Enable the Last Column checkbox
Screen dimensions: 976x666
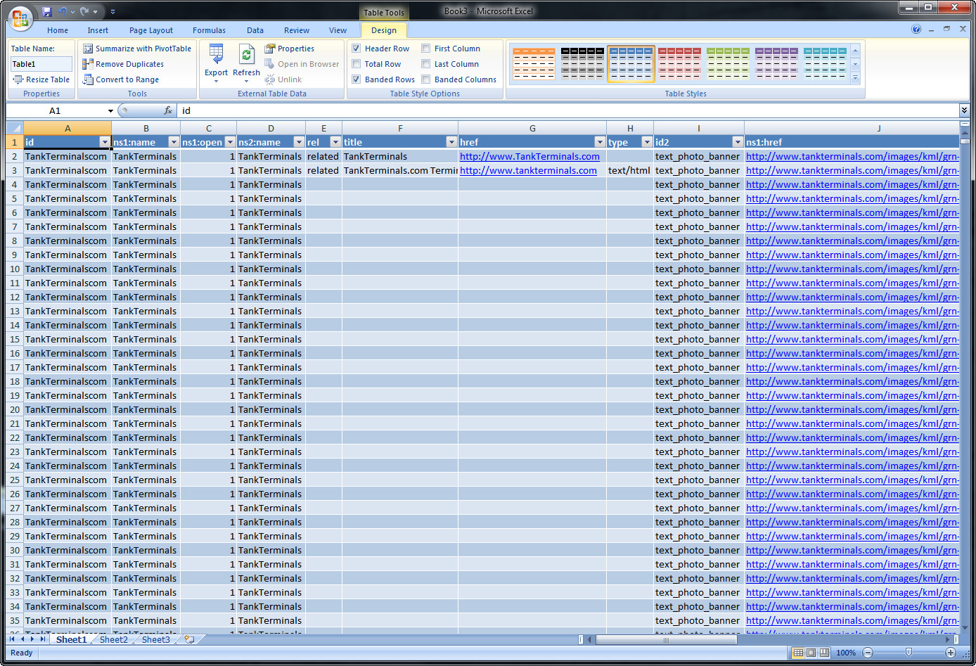pos(426,64)
